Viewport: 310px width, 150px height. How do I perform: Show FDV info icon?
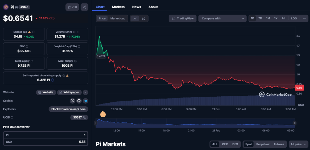(27, 46)
